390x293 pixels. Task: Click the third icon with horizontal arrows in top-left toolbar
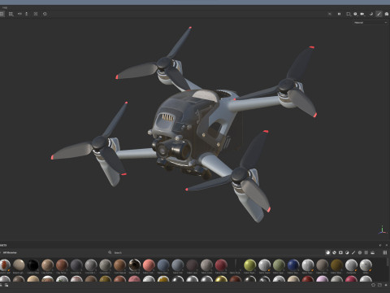point(19,14)
